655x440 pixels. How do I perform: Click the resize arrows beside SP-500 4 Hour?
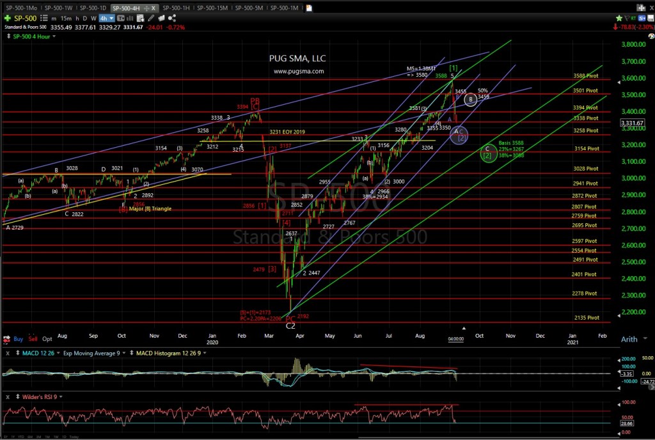coord(8,36)
